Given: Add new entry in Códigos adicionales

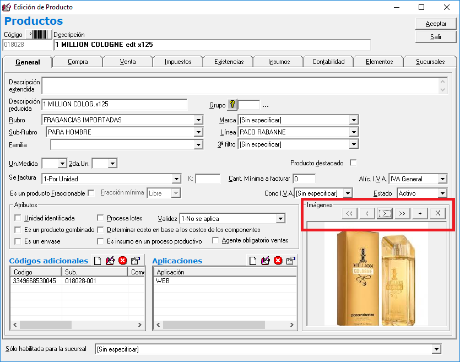Looking at the screenshot, I should [x=98, y=261].
